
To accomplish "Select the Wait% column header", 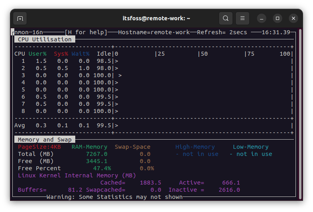I will click(80, 54).
